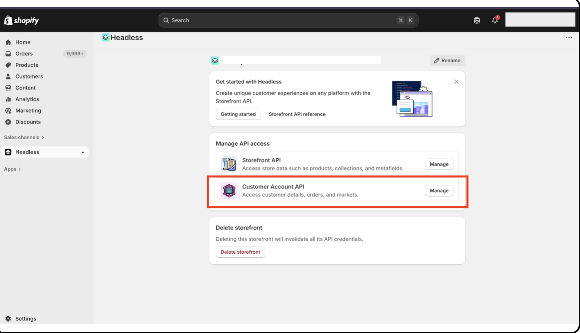Click the Headless code illustration

(412, 99)
